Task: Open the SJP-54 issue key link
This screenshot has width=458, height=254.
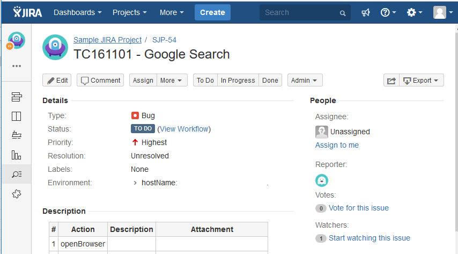Action: coord(164,40)
